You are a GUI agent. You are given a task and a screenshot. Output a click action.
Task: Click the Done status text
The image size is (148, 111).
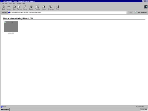(4, 107)
